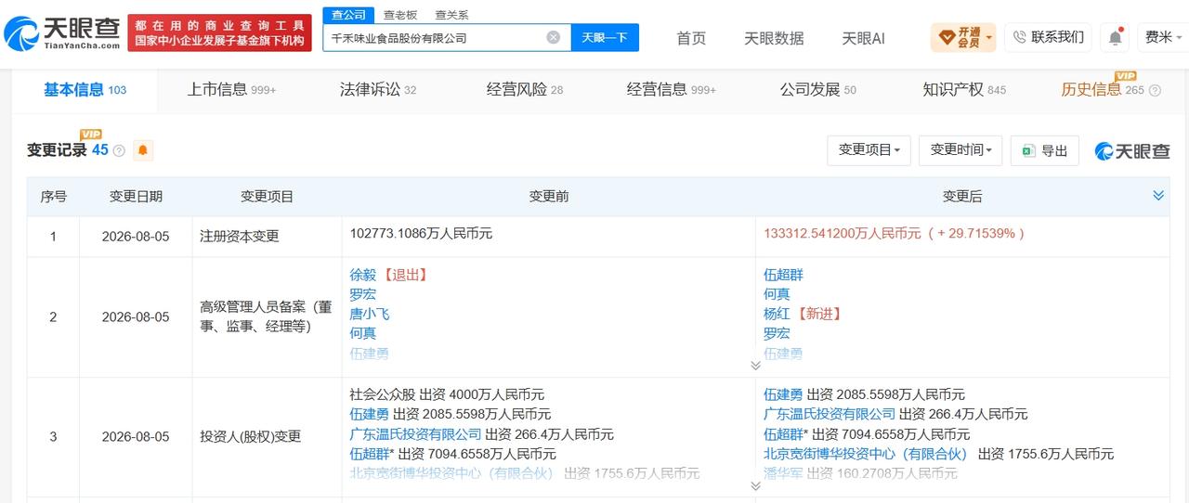The width and height of the screenshot is (1189, 503).
Task: Click the 变更日期 column header
Action: coord(136,196)
